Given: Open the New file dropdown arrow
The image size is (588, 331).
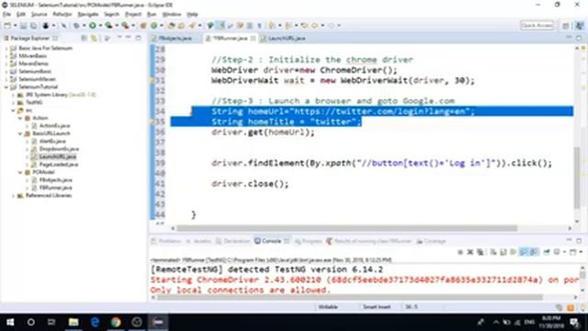Looking at the screenshot, I should click(15, 26).
